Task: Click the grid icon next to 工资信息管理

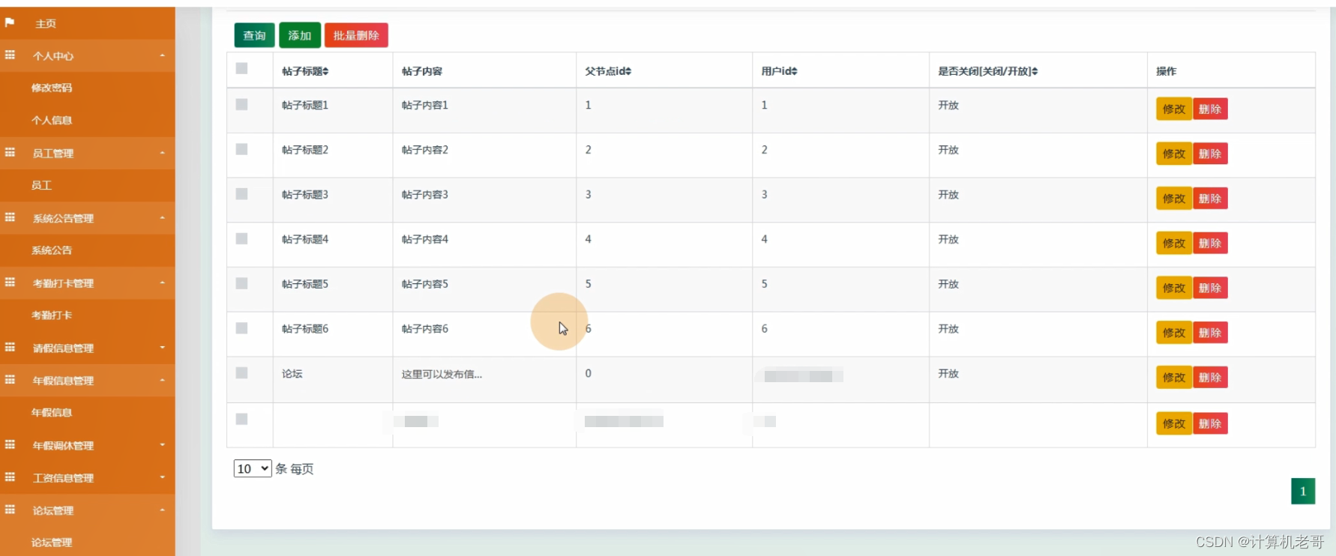Action: point(10,477)
